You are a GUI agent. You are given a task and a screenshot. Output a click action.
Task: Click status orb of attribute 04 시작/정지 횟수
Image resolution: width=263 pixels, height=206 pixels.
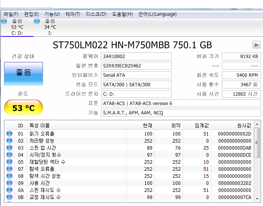coord(9,155)
